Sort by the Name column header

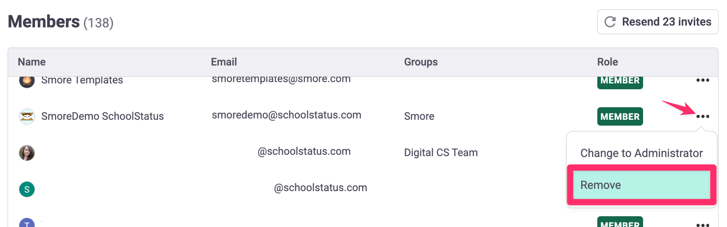click(32, 62)
